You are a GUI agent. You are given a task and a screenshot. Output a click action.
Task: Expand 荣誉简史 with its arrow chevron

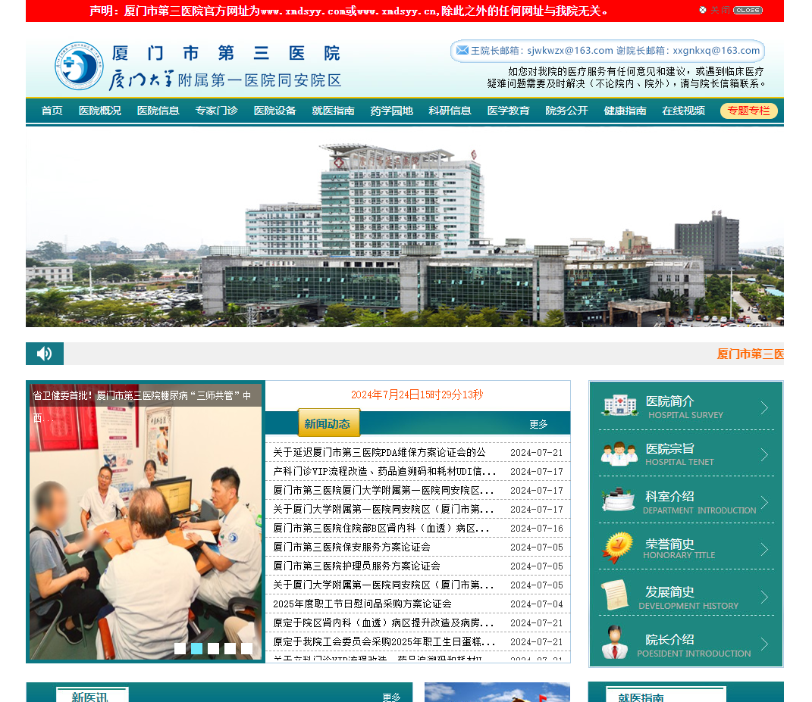764,549
